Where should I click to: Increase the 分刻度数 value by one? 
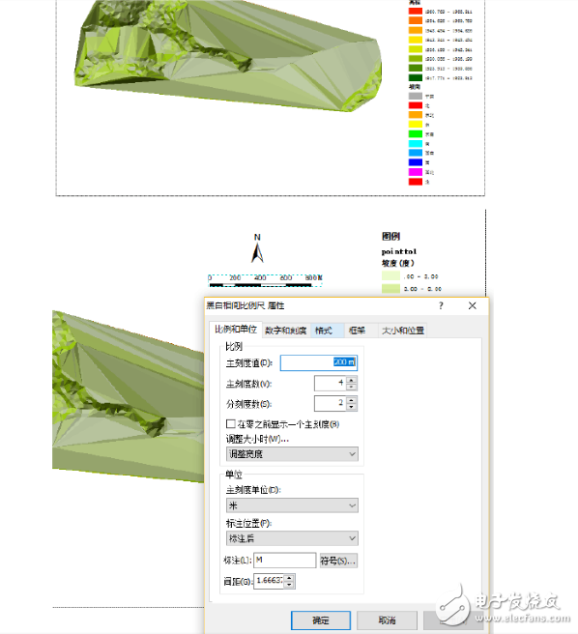point(351,400)
